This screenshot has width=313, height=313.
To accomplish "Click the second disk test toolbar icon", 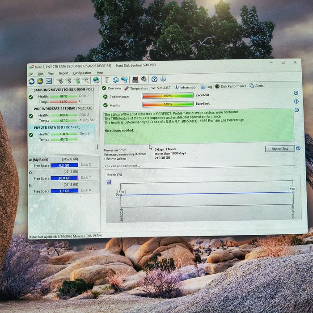I will tap(68, 80).
